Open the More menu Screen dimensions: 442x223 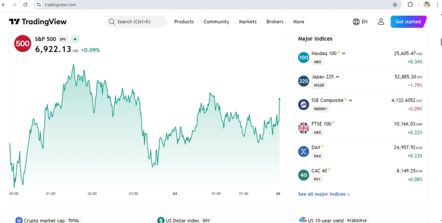click(x=299, y=22)
